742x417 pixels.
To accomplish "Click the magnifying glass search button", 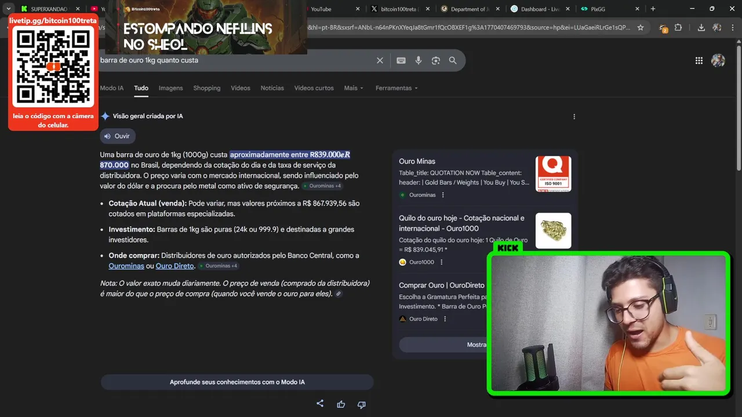I will point(453,60).
